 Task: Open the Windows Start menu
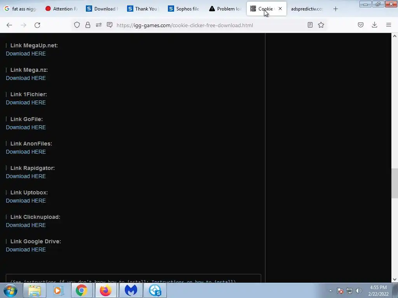pos(10,290)
